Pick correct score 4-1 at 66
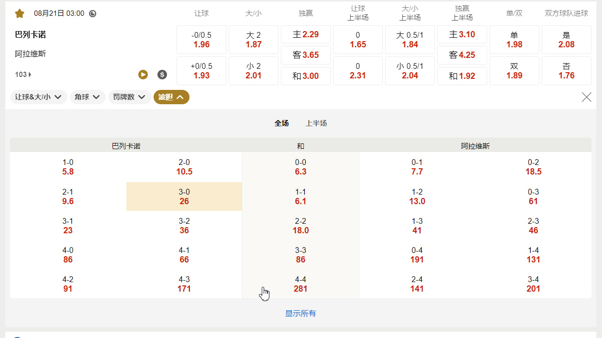602x338 pixels. [184, 255]
